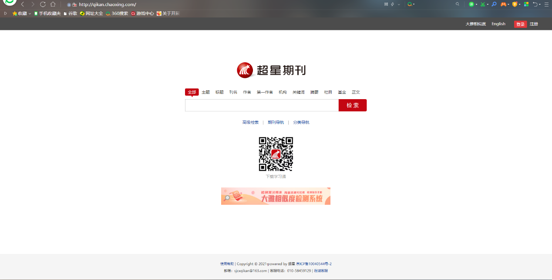This screenshot has width=552, height=280.
Task: Select the 全部 search tab
Action: pos(192,92)
